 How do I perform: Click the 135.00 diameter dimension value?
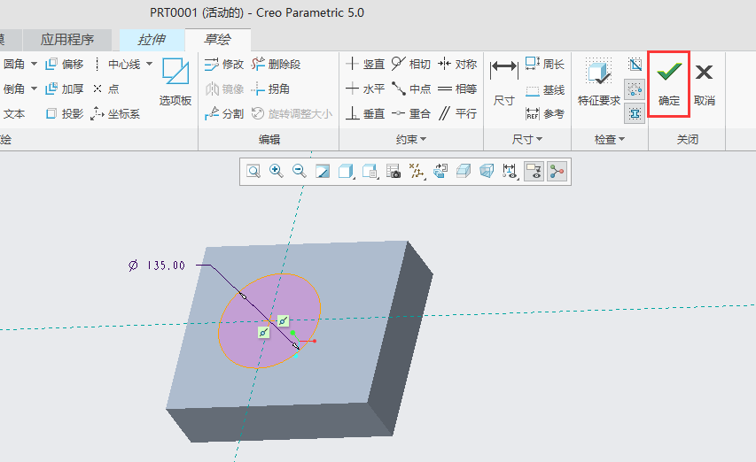tap(166, 265)
